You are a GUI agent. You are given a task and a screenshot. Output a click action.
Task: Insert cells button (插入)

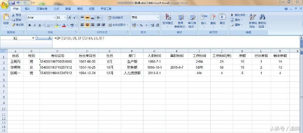pos(204,21)
